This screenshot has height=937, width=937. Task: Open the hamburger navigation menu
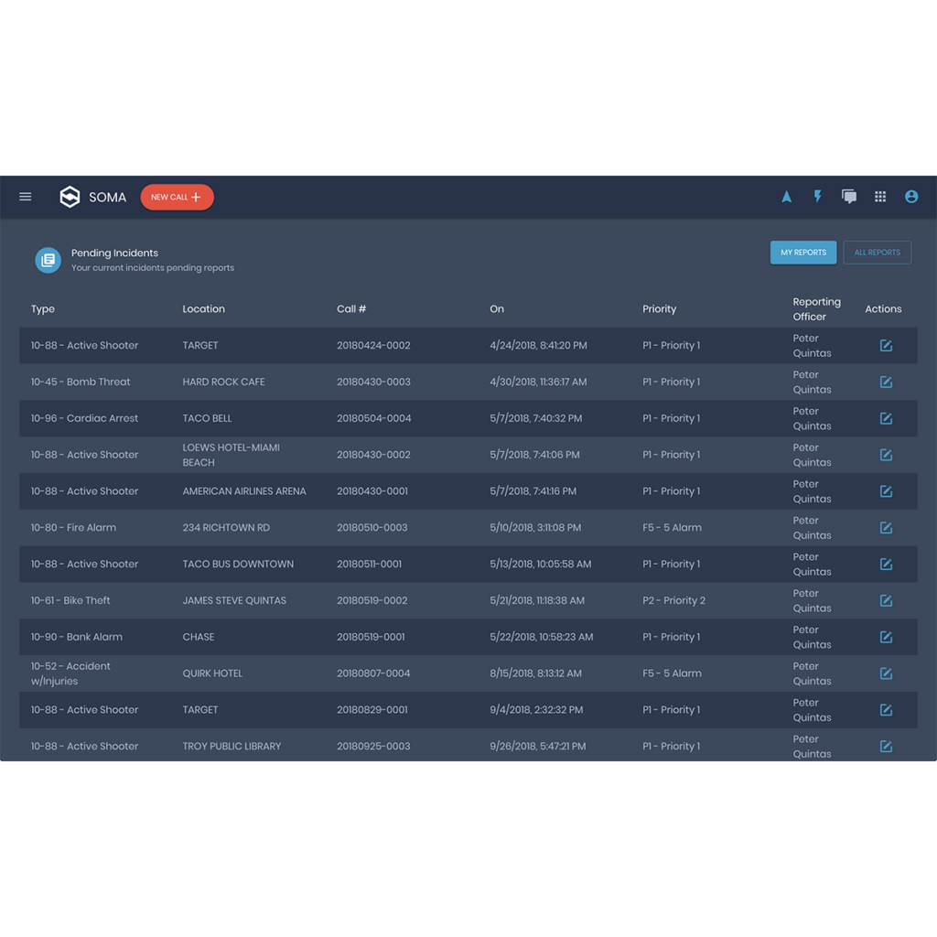point(25,197)
